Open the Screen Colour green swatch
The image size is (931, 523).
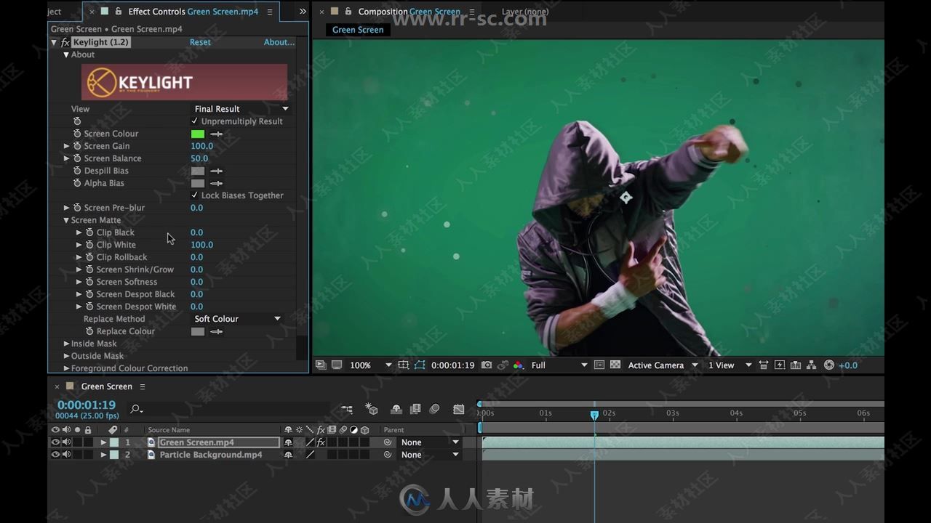(x=198, y=134)
